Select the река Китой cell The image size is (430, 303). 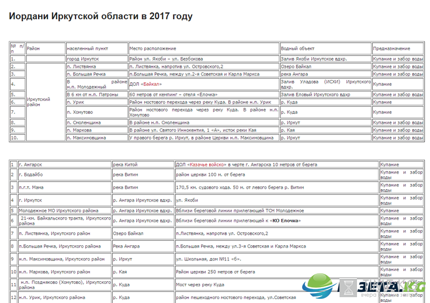[125, 165]
